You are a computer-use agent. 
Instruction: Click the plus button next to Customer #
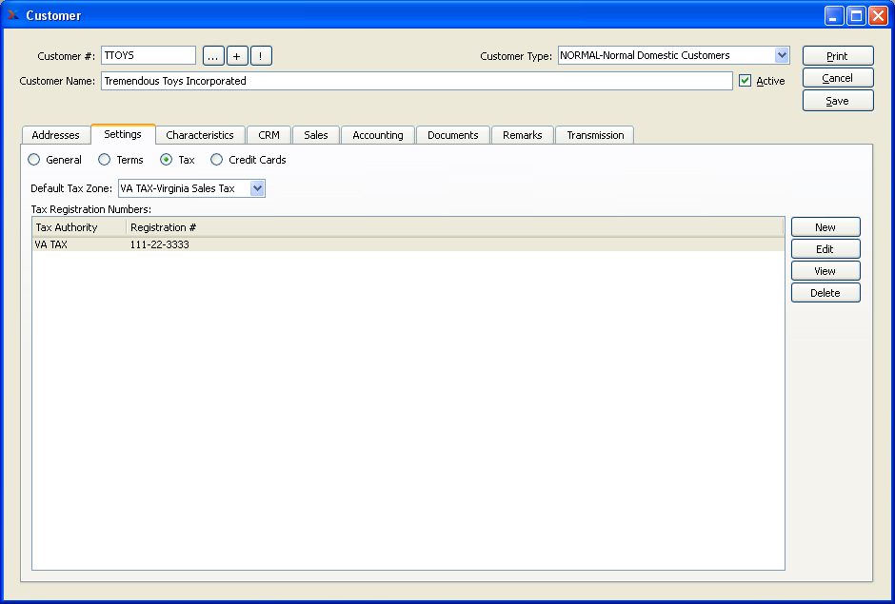point(237,56)
